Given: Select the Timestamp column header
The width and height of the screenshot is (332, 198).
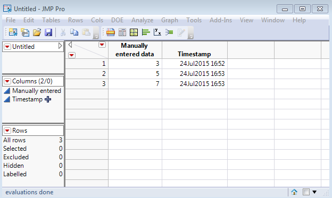Looking at the screenshot, I should pyautogui.click(x=195, y=50).
